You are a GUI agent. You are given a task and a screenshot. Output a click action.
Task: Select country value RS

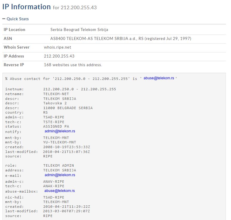(x=45, y=112)
